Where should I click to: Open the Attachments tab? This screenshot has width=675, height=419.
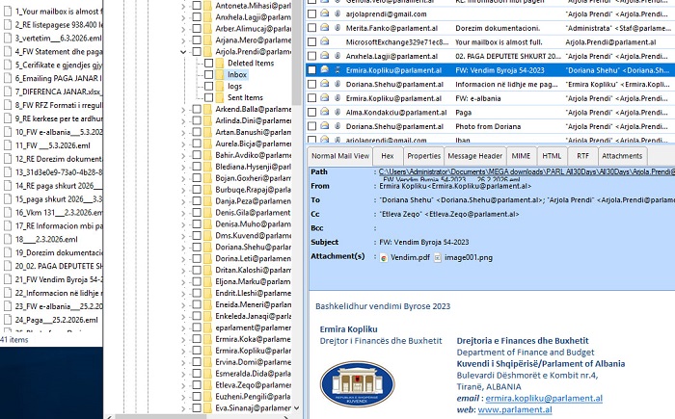(622, 155)
